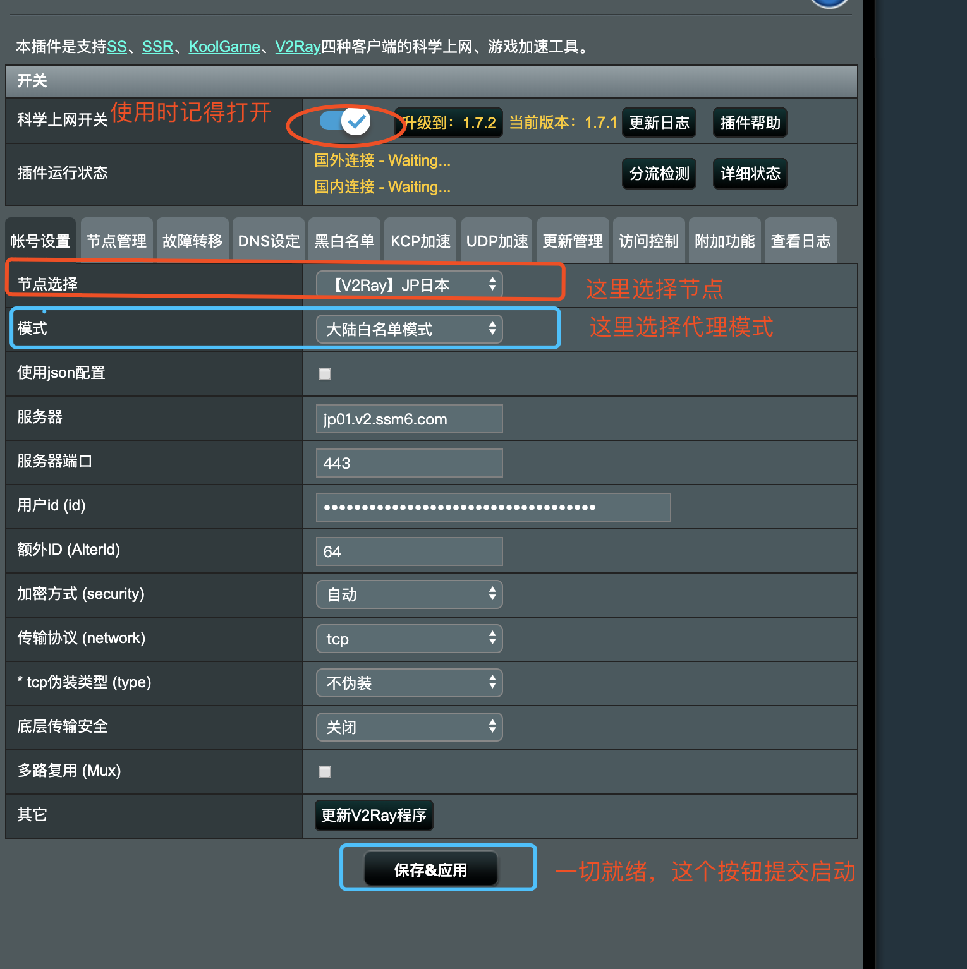Switch to the 节点管理 tab
967x969 pixels.
[116, 241]
